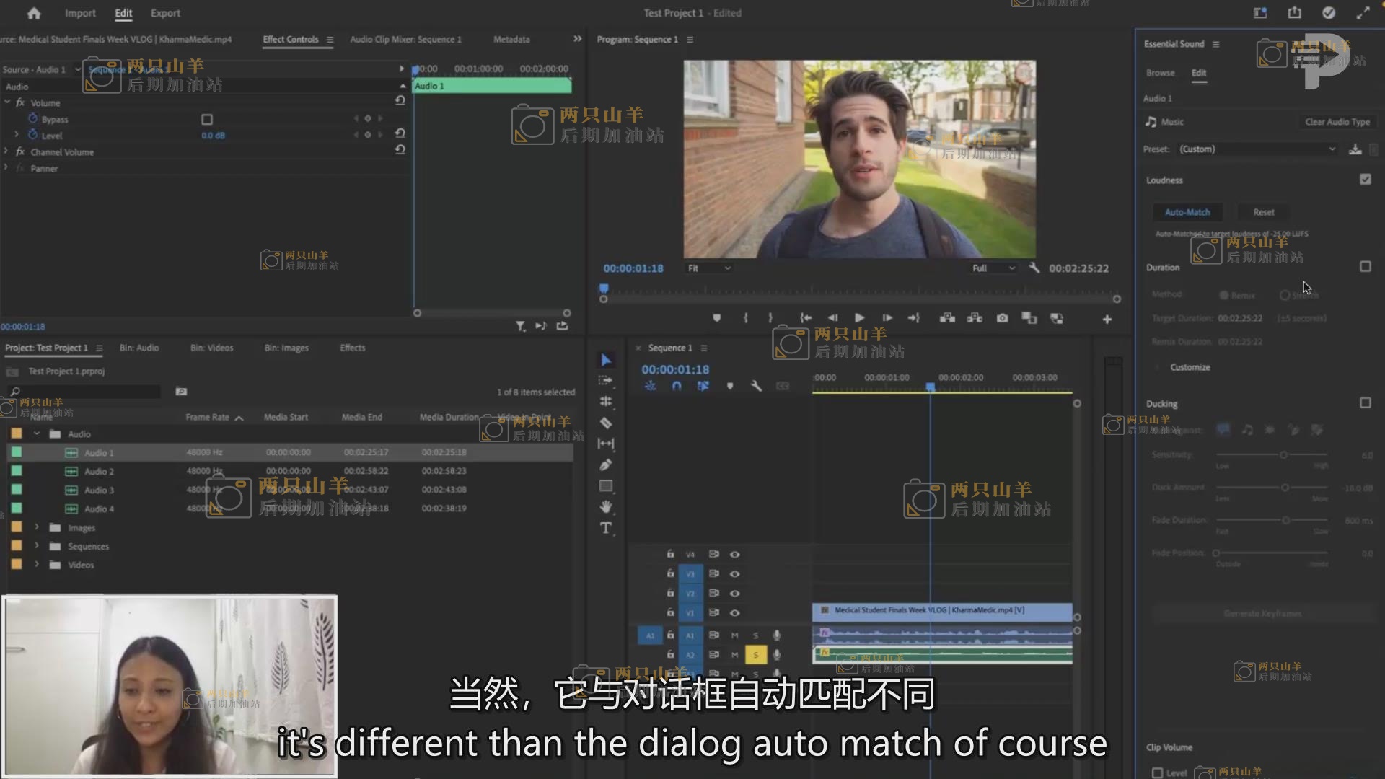Open the Export workspace tab
Viewport: 1385px width, 779px height.
(165, 13)
